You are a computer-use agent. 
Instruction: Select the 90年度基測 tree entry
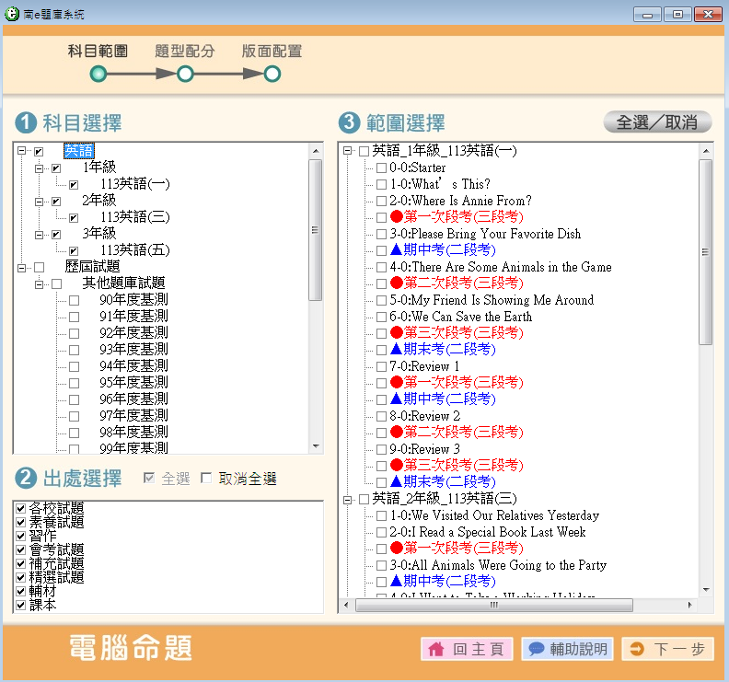pyautogui.click(x=133, y=300)
